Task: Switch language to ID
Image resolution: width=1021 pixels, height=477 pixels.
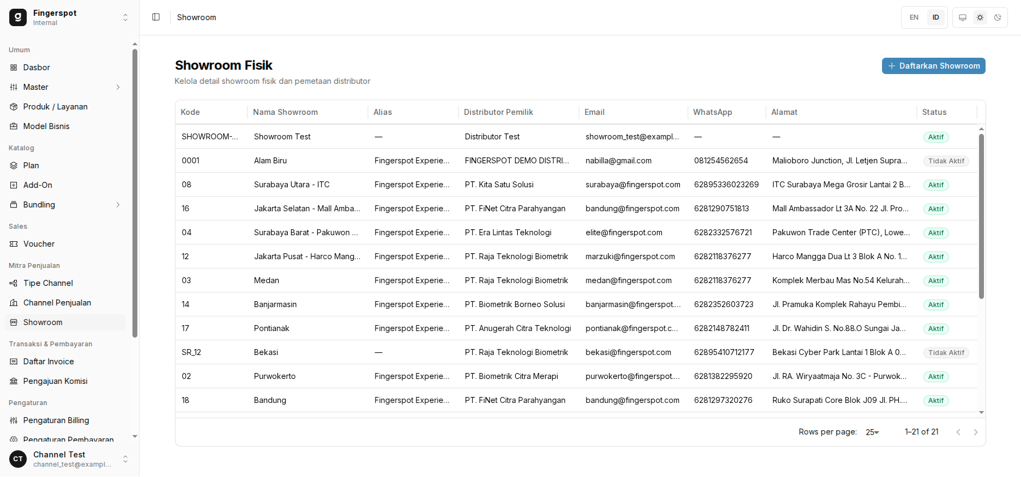Action: [935, 17]
